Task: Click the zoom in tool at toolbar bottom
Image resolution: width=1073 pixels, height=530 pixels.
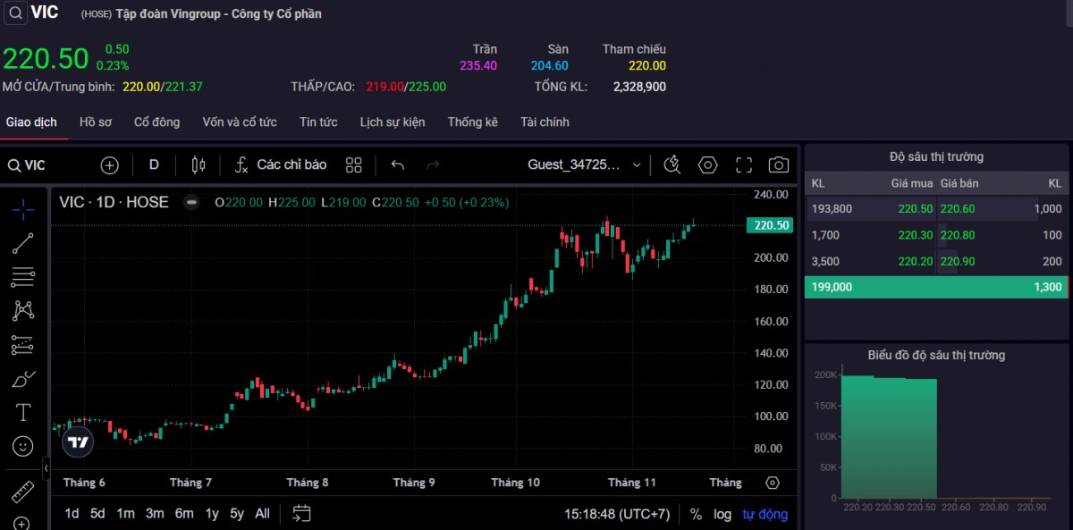Action: point(23,523)
